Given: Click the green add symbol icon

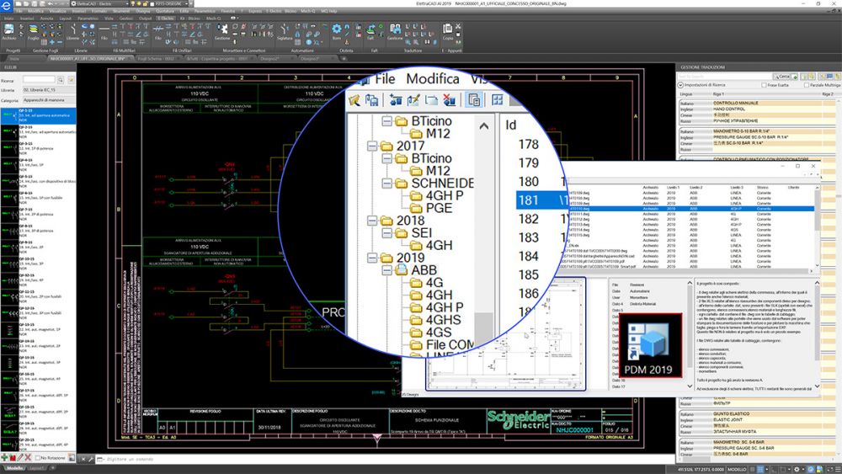Looking at the screenshot, I should [x=5, y=458].
